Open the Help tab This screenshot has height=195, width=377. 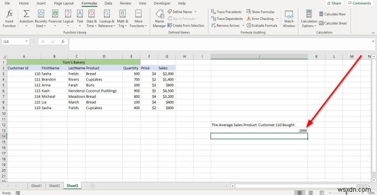point(182,3)
